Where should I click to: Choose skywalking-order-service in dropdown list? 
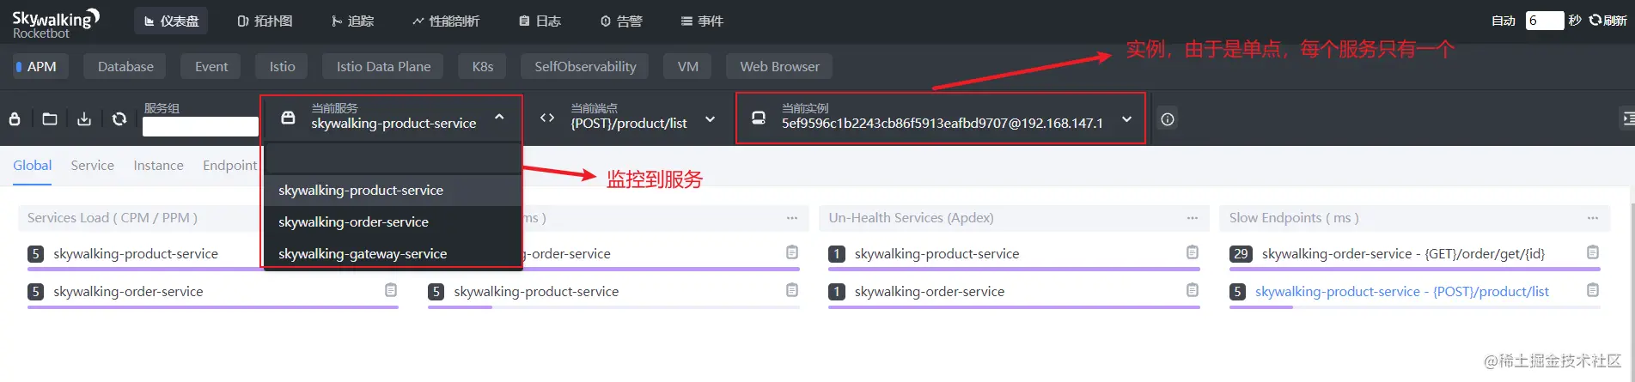[x=392, y=222]
